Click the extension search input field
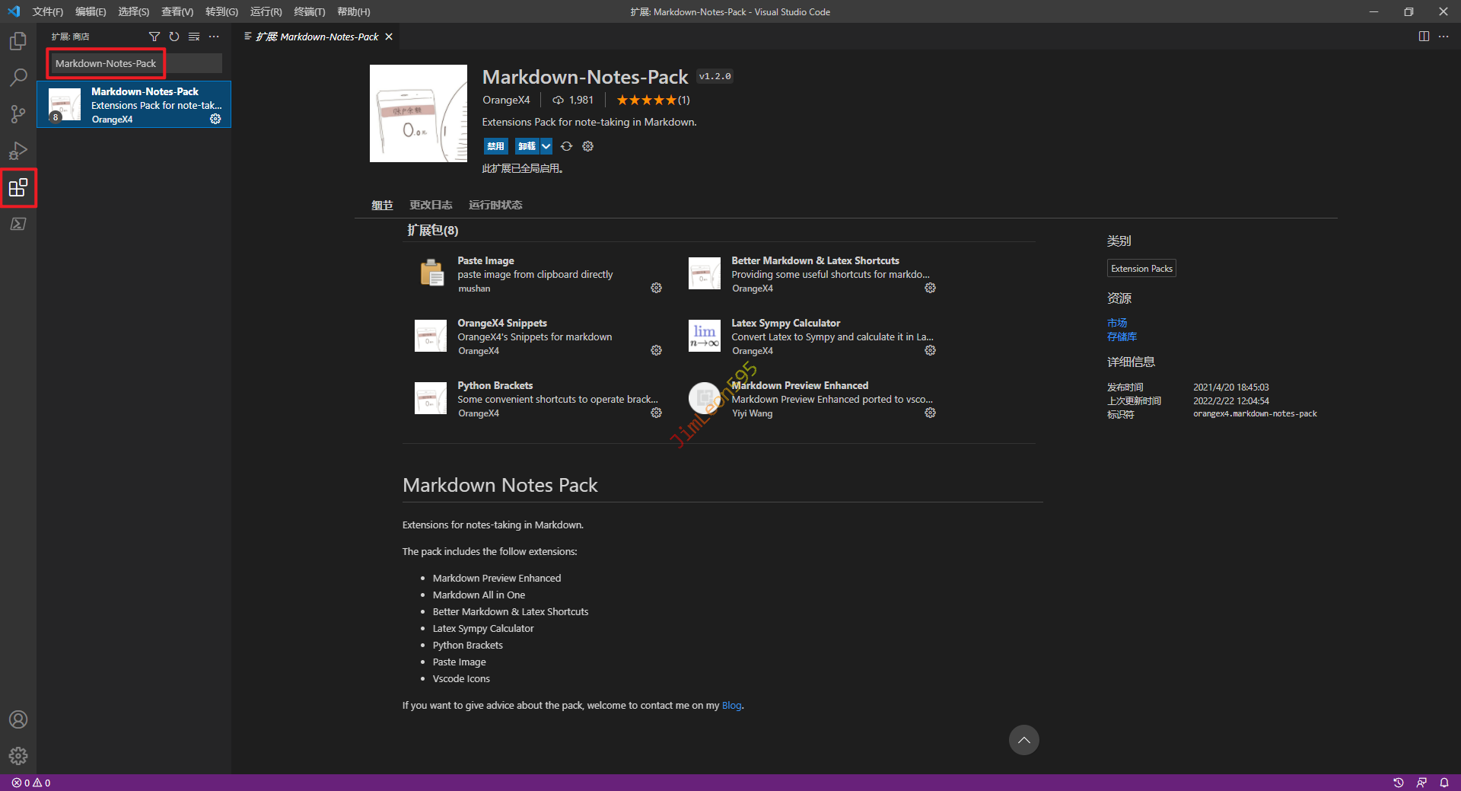The height and width of the screenshot is (791, 1461). click(x=134, y=63)
